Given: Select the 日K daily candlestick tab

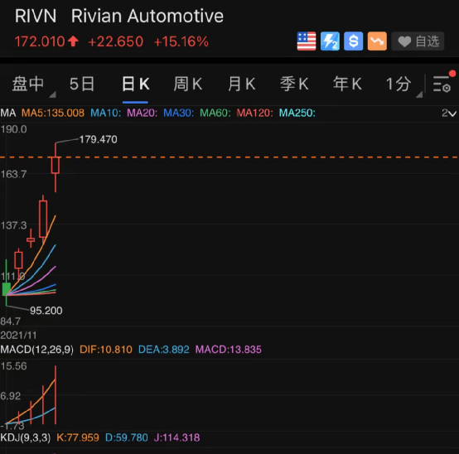Looking at the screenshot, I should [x=135, y=84].
